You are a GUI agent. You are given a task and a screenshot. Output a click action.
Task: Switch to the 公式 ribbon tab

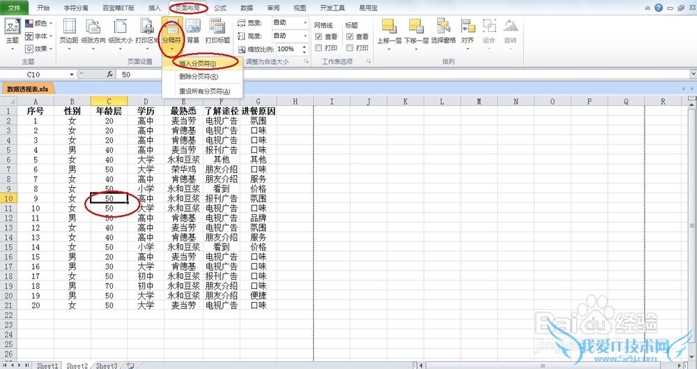(220, 8)
